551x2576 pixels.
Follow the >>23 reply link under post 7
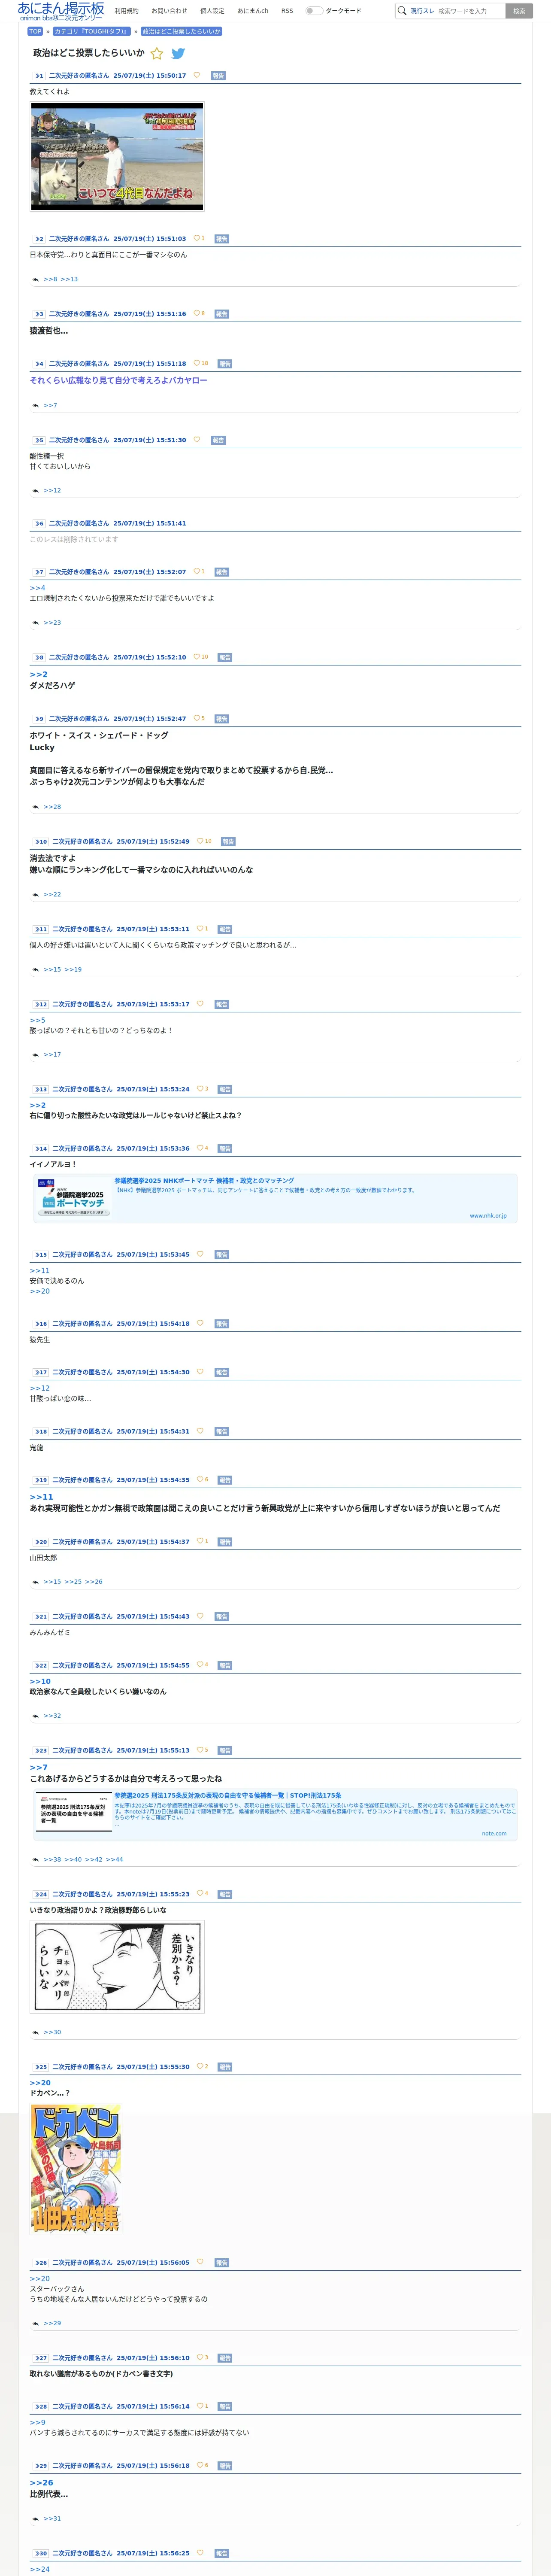point(52,622)
